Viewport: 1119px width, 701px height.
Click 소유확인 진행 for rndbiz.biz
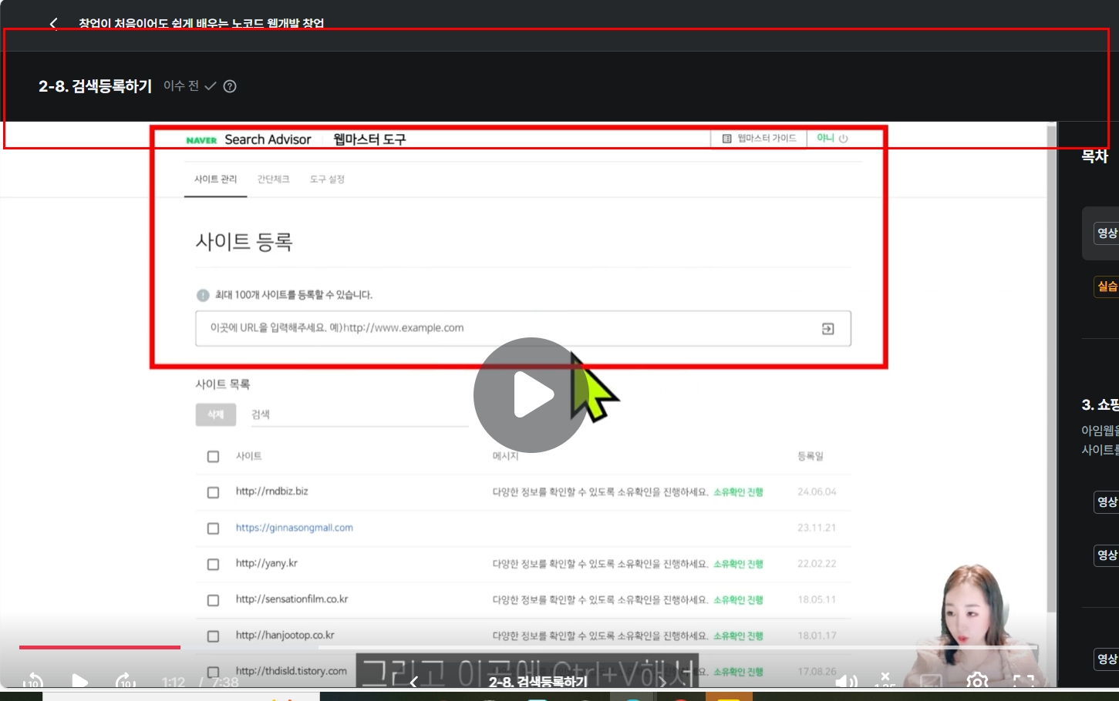coord(738,492)
